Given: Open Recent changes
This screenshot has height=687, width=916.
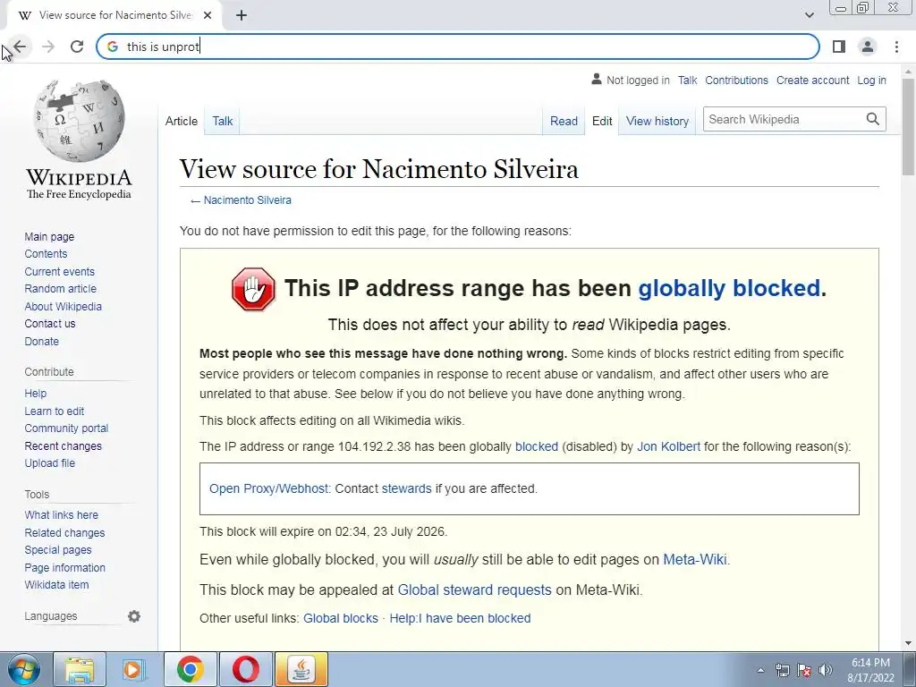Looking at the screenshot, I should 64,446.
